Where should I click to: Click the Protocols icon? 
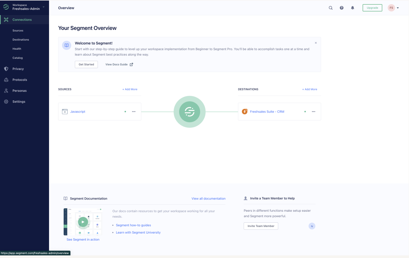pyautogui.click(x=6, y=80)
